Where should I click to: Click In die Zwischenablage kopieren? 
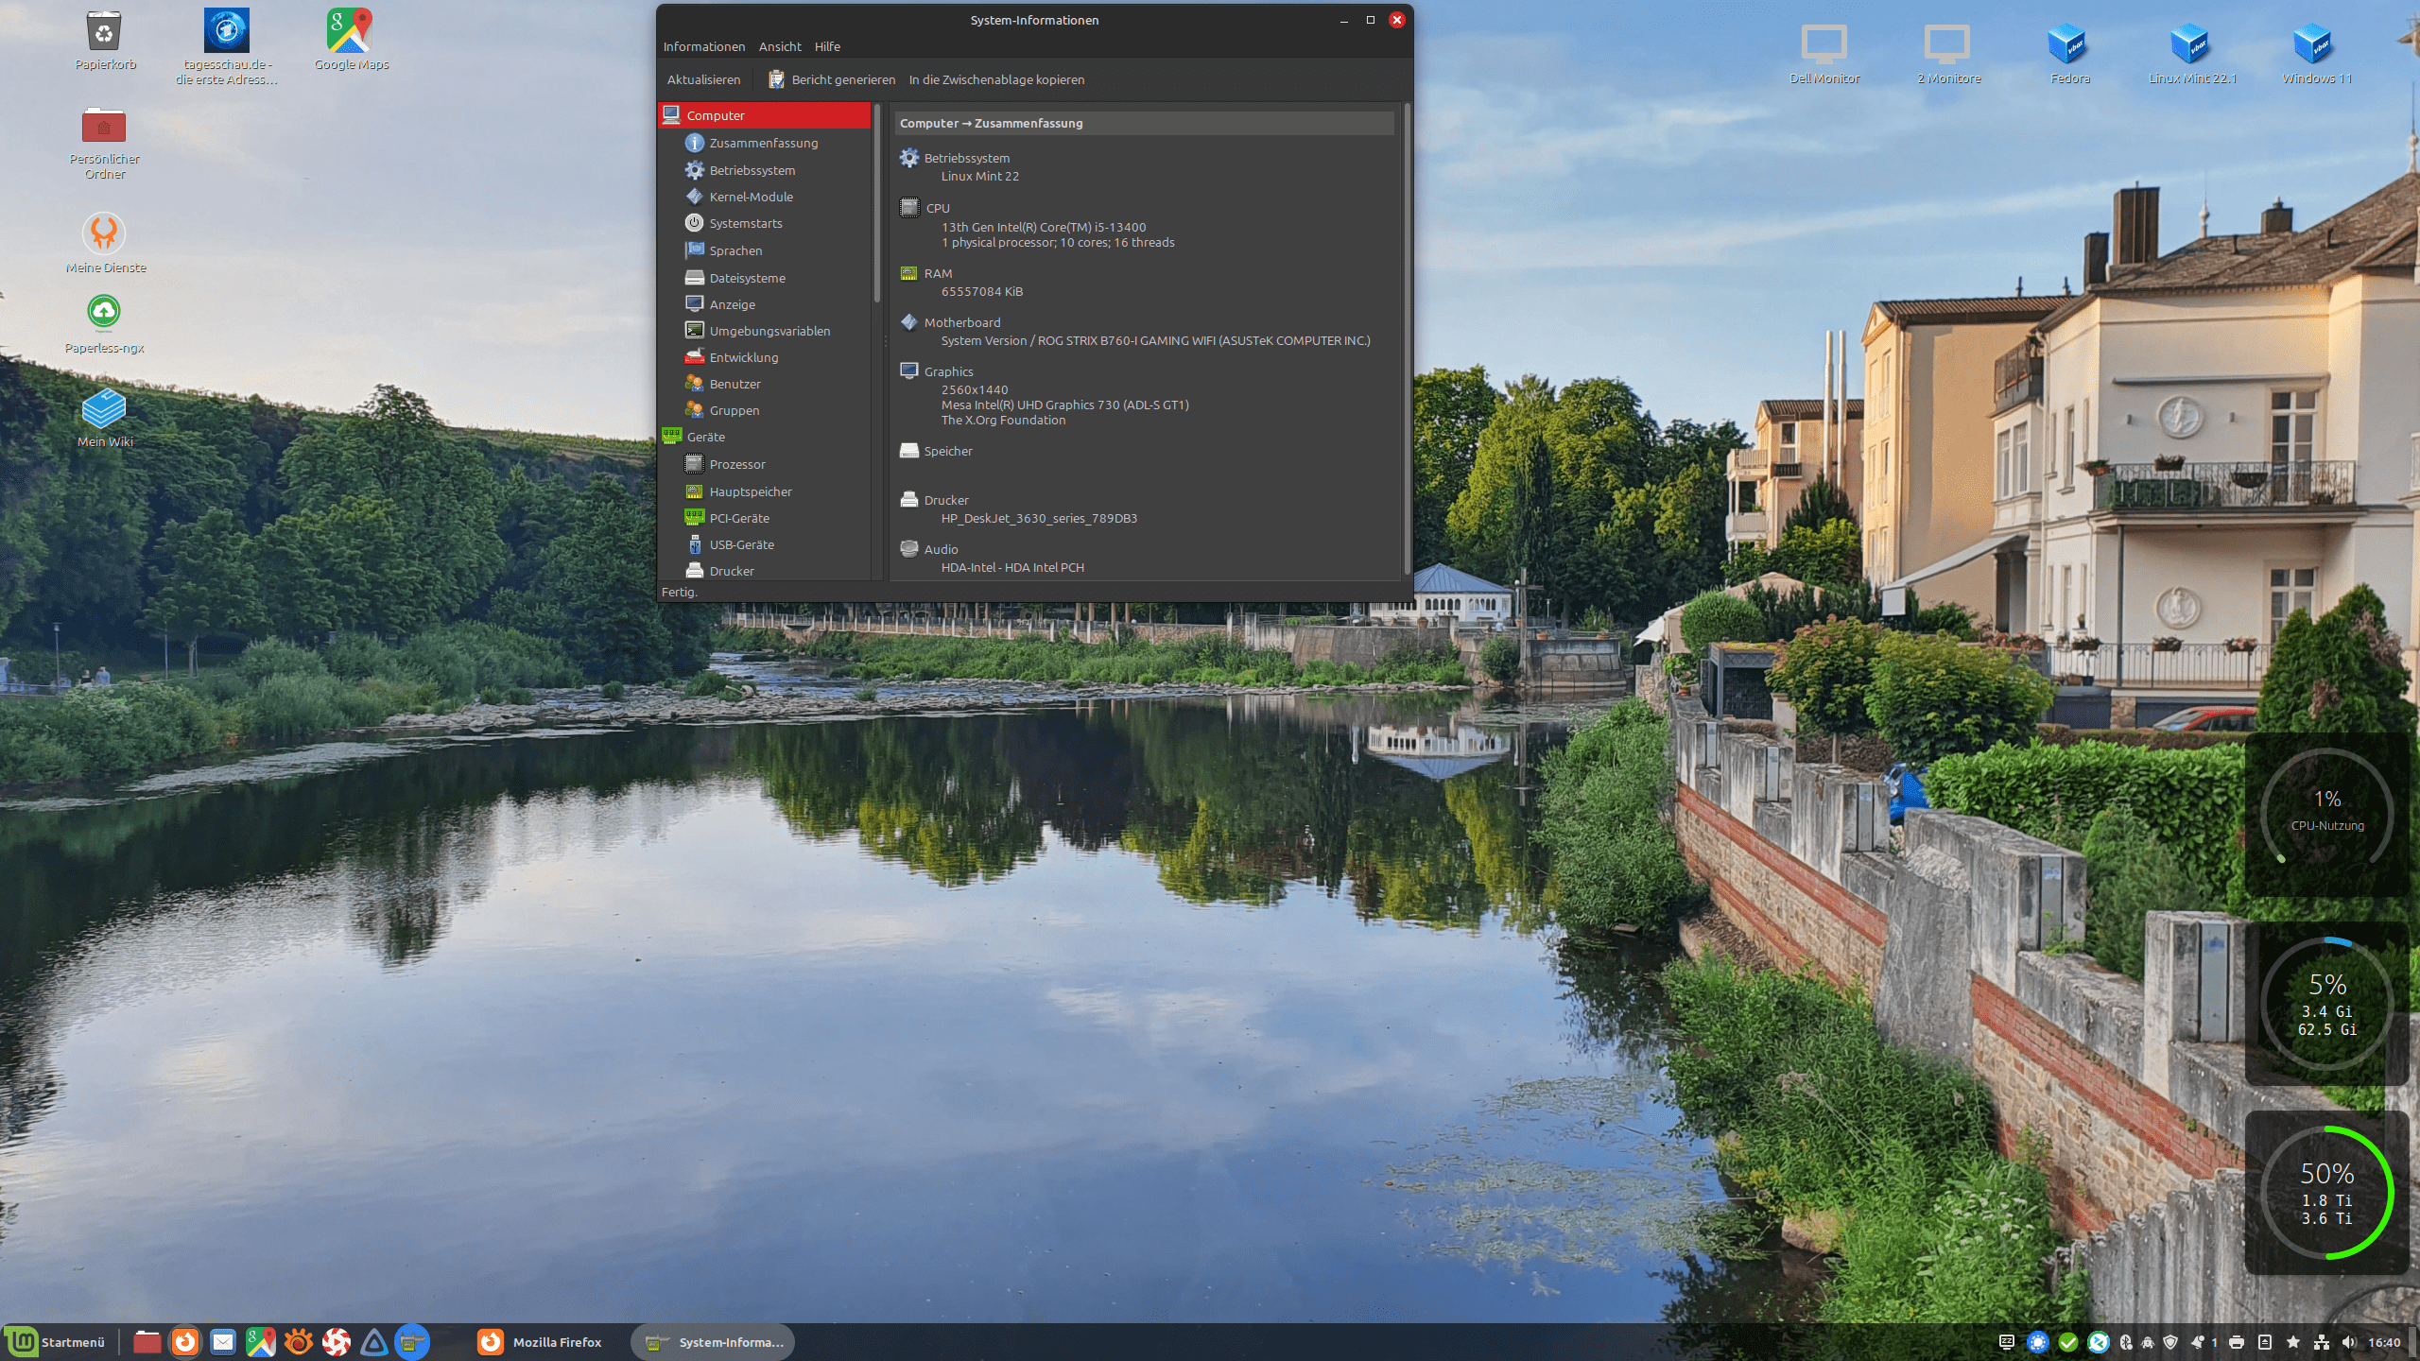pos(996,79)
